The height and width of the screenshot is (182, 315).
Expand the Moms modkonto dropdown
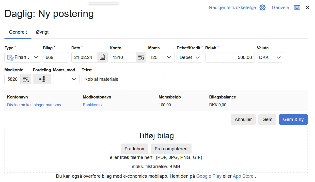click(66, 79)
